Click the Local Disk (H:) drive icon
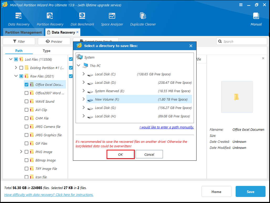270x203 pixels. pos(90,117)
